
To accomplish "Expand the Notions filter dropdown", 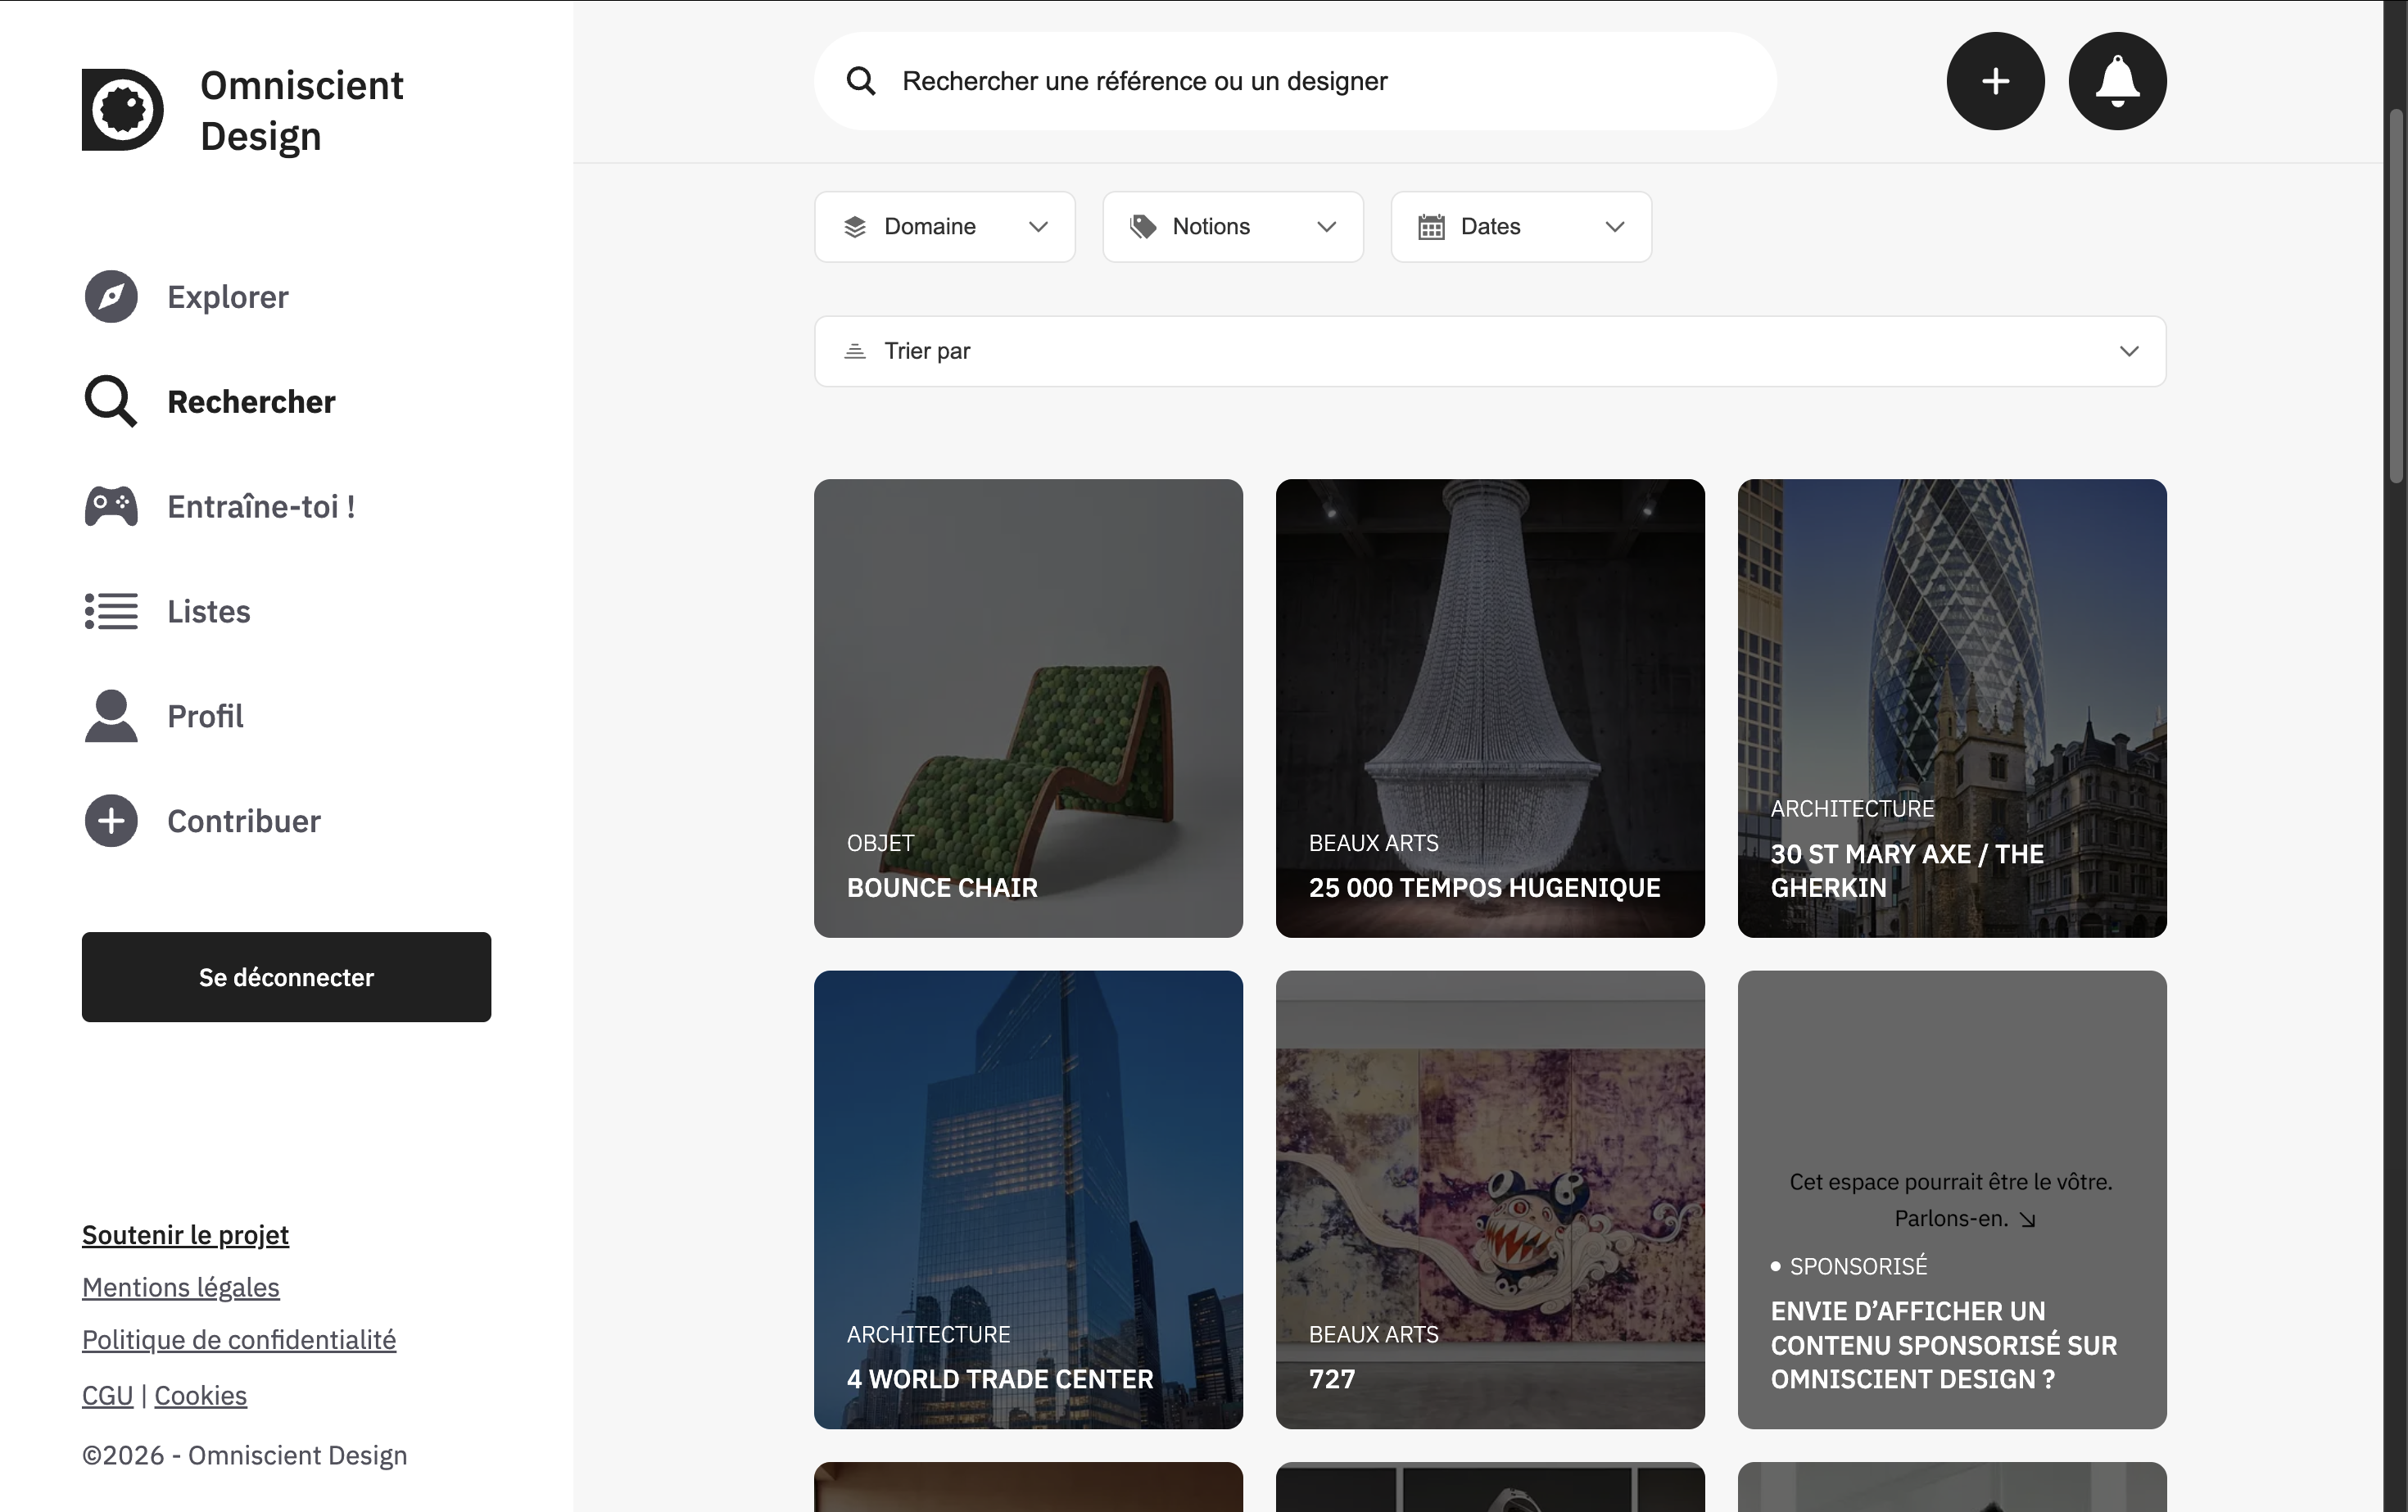I will tap(1233, 227).
